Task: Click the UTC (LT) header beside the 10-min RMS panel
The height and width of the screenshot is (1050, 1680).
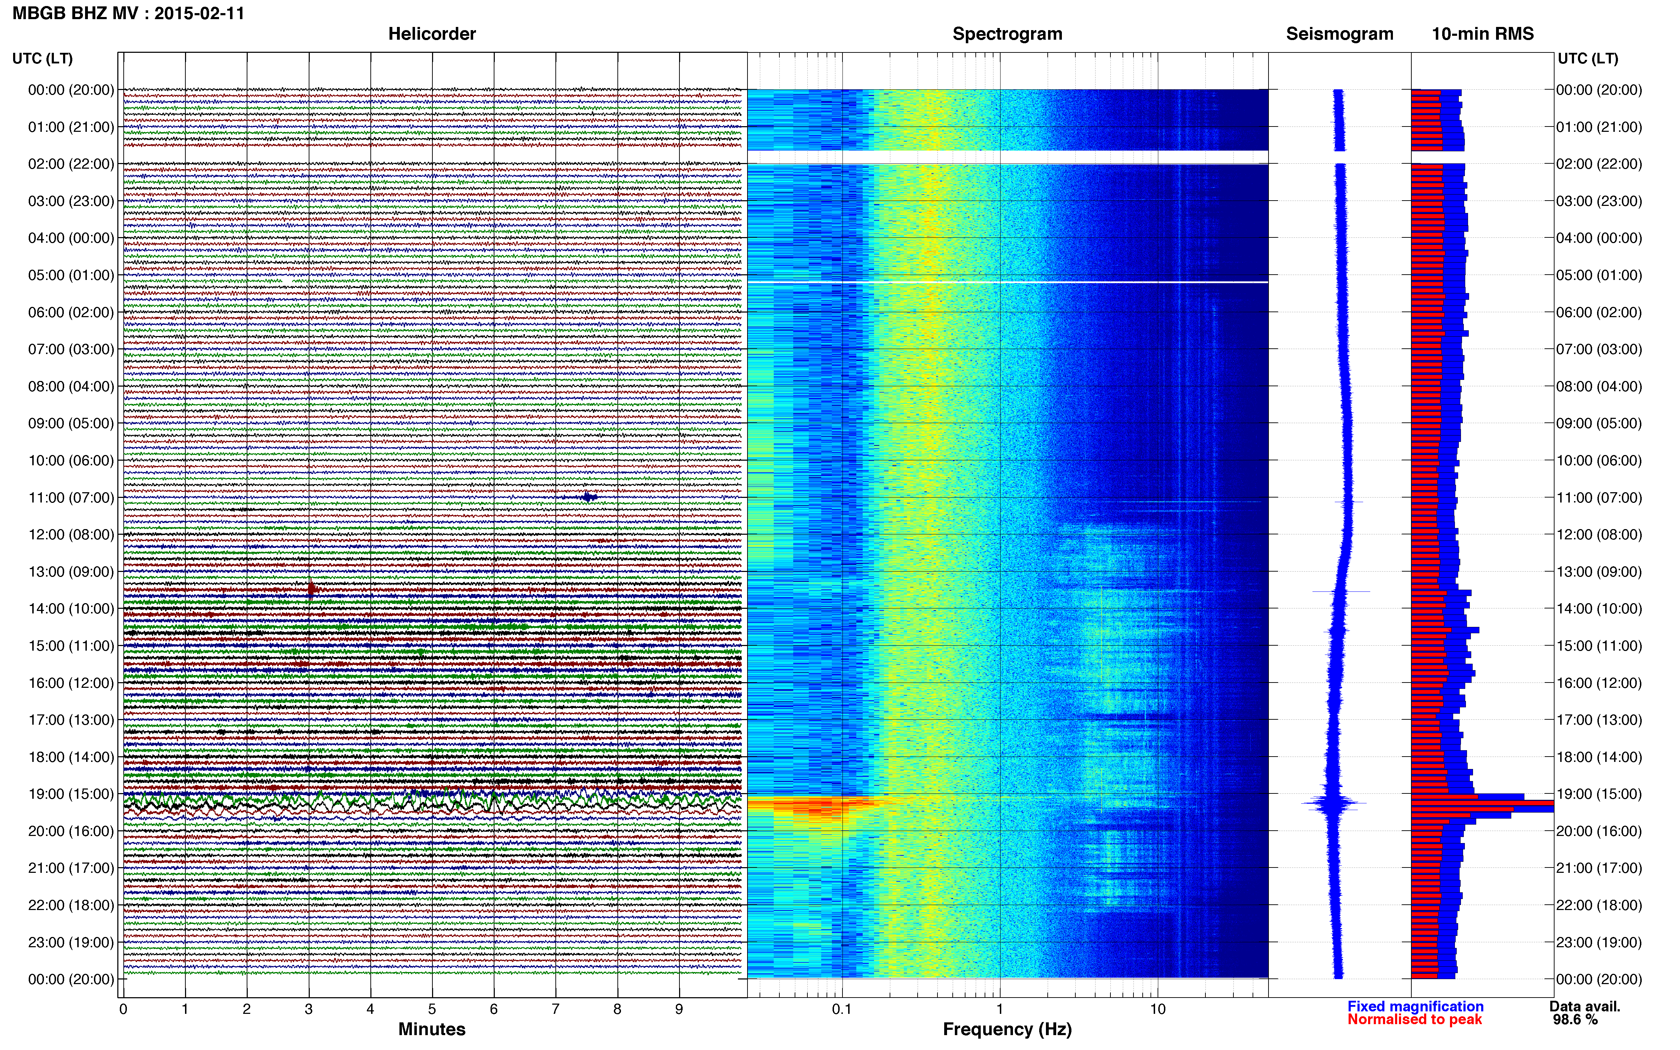Action: pyautogui.click(x=1587, y=58)
